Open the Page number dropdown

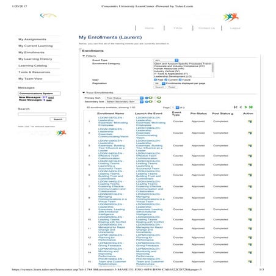175,107
